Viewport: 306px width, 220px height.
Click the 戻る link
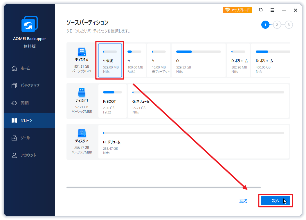(x=243, y=201)
